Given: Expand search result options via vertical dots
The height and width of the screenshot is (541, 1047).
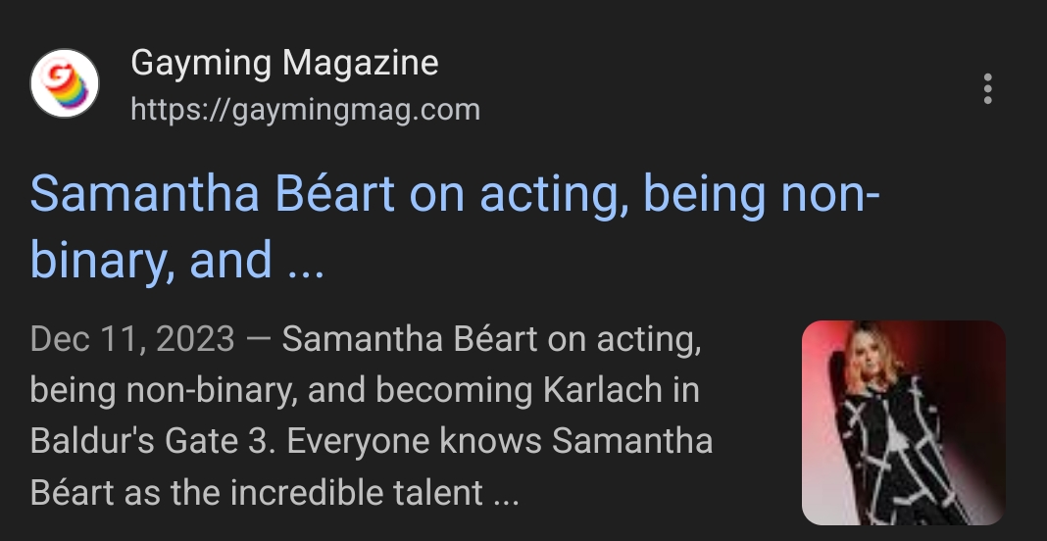Looking at the screenshot, I should coord(987,89).
